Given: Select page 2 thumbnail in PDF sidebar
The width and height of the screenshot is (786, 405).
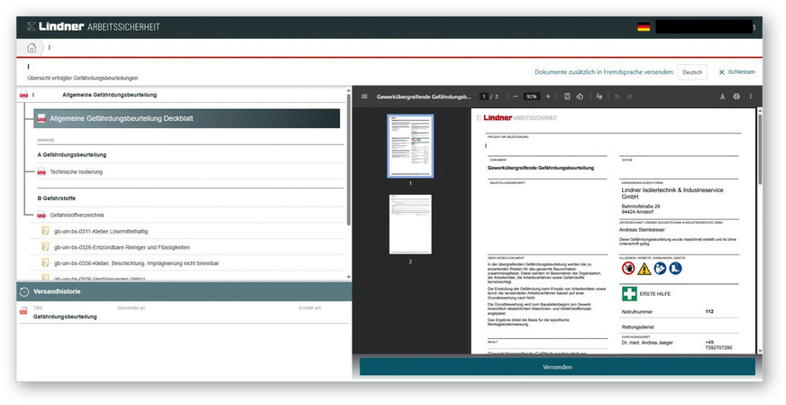Looking at the screenshot, I should (410, 224).
